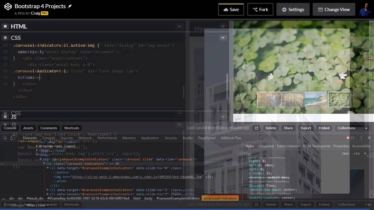Click the open-in-new-window icon left of the brighter Delete button

(x=257, y=128)
